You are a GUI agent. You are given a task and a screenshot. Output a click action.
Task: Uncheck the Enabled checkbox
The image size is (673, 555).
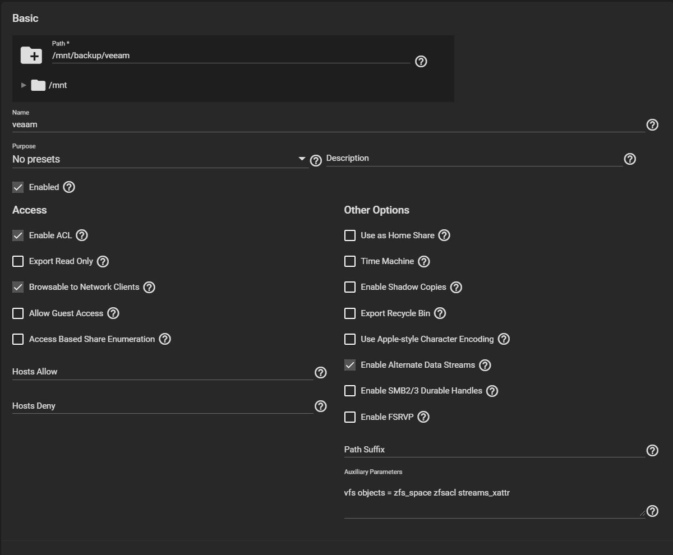coord(18,187)
